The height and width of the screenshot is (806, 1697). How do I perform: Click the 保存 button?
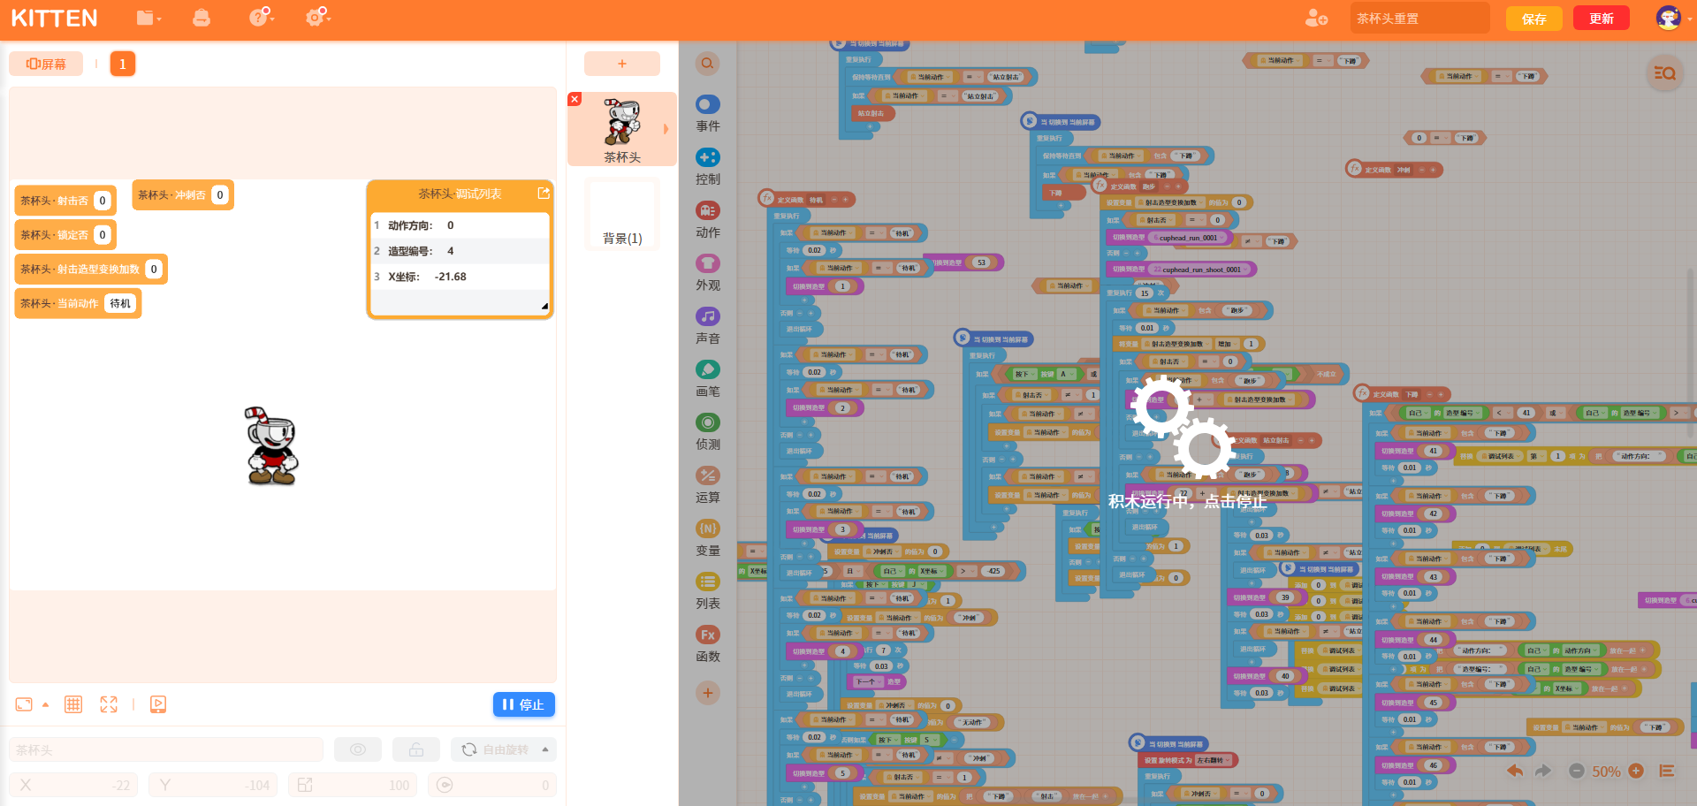click(x=1534, y=19)
